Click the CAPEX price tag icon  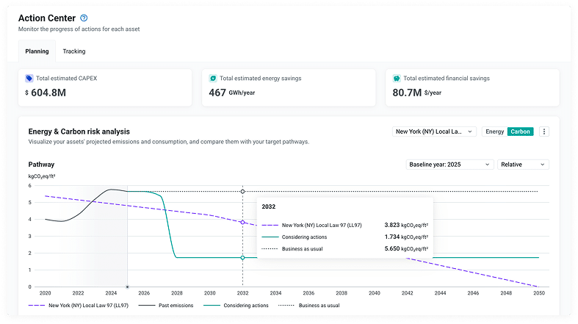click(29, 78)
